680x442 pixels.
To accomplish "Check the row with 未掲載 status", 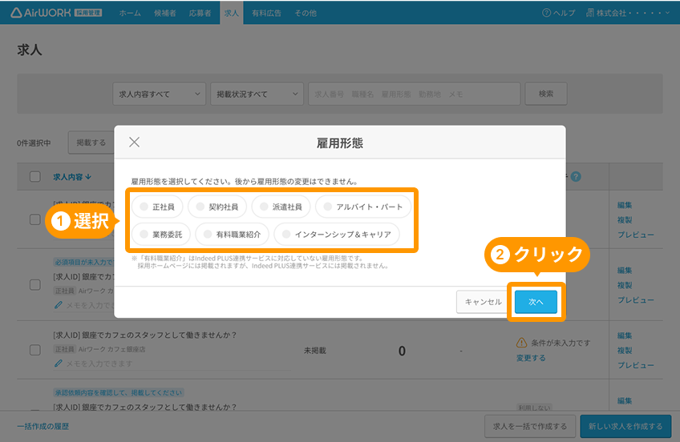I will click(35, 350).
